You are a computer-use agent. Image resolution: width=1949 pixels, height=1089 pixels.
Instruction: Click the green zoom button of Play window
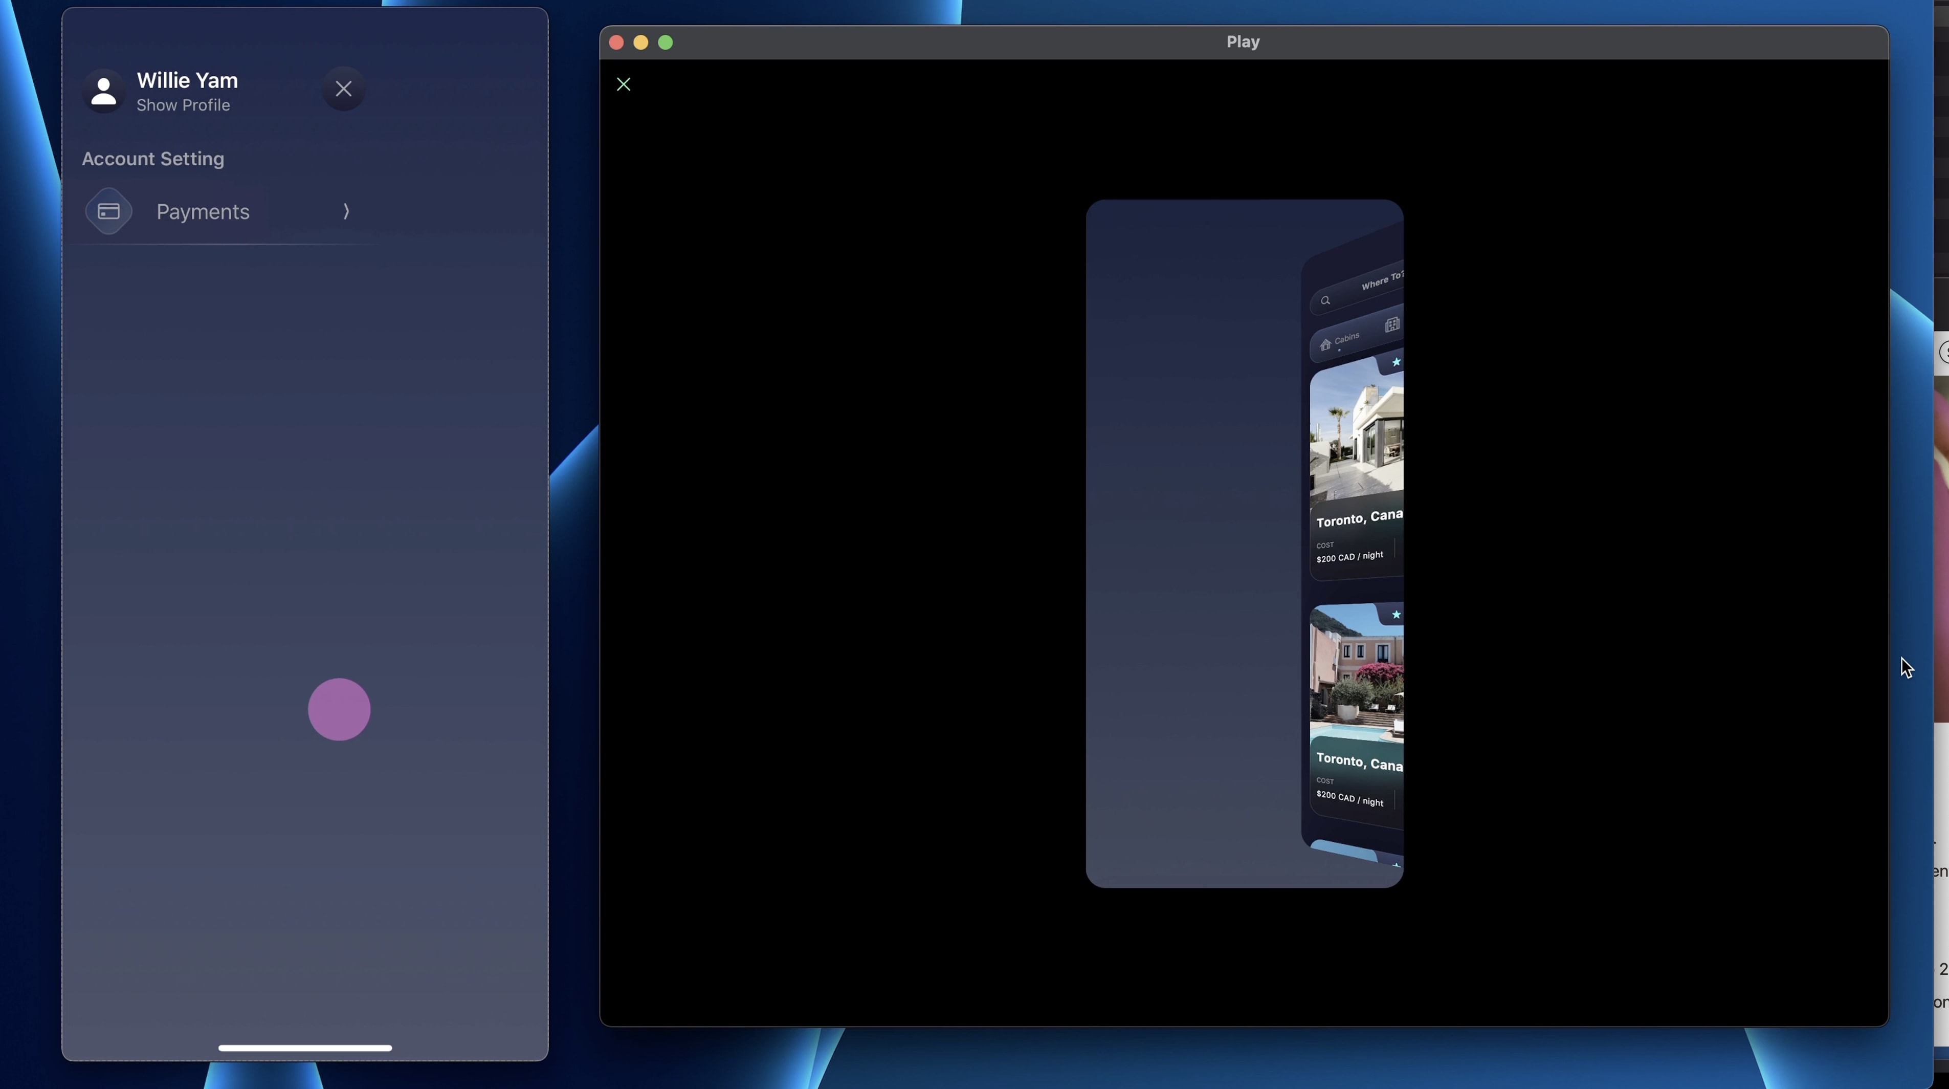point(665,42)
